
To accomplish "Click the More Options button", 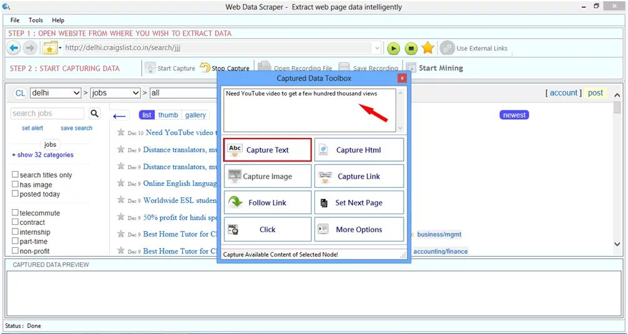I will (359, 230).
